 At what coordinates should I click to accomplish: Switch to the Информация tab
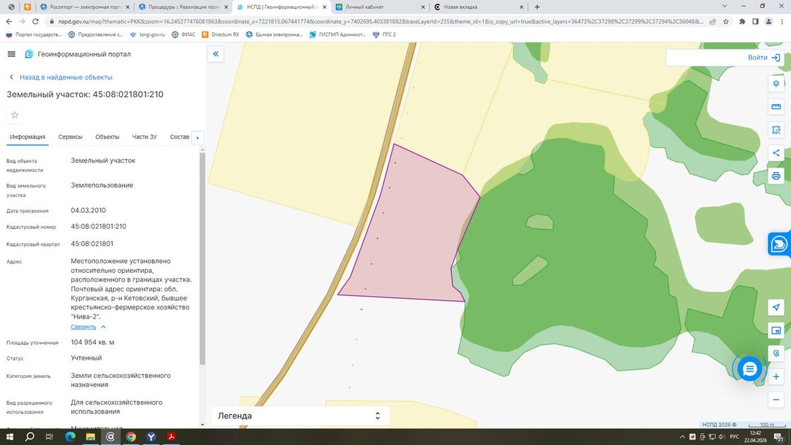(x=28, y=137)
